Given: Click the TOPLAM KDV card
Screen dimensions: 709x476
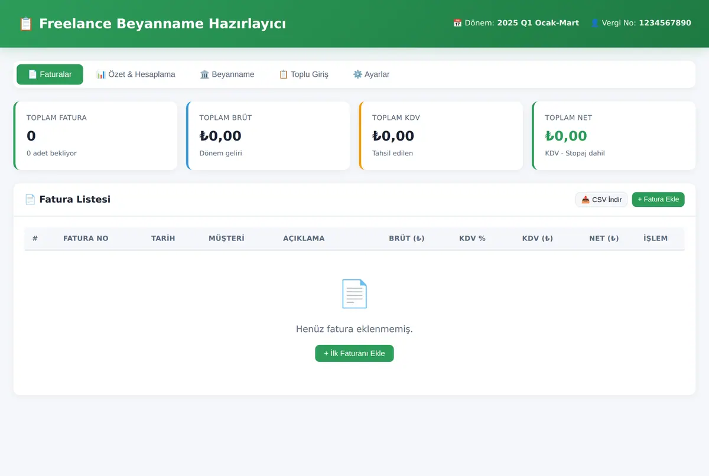Looking at the screenshot, I should coord(441,136).
